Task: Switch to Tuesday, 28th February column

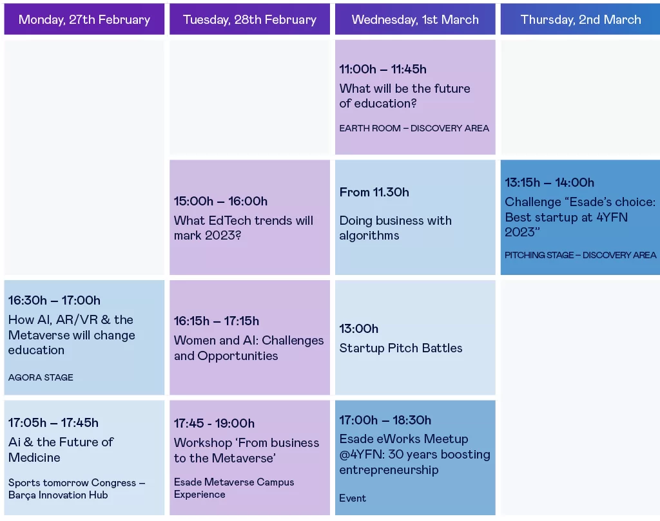Action: click(x=249, y=19)
